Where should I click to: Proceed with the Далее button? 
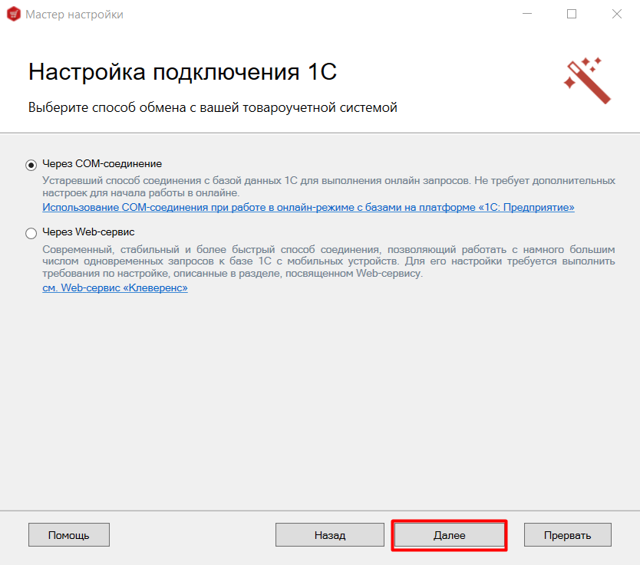[449, 535]
